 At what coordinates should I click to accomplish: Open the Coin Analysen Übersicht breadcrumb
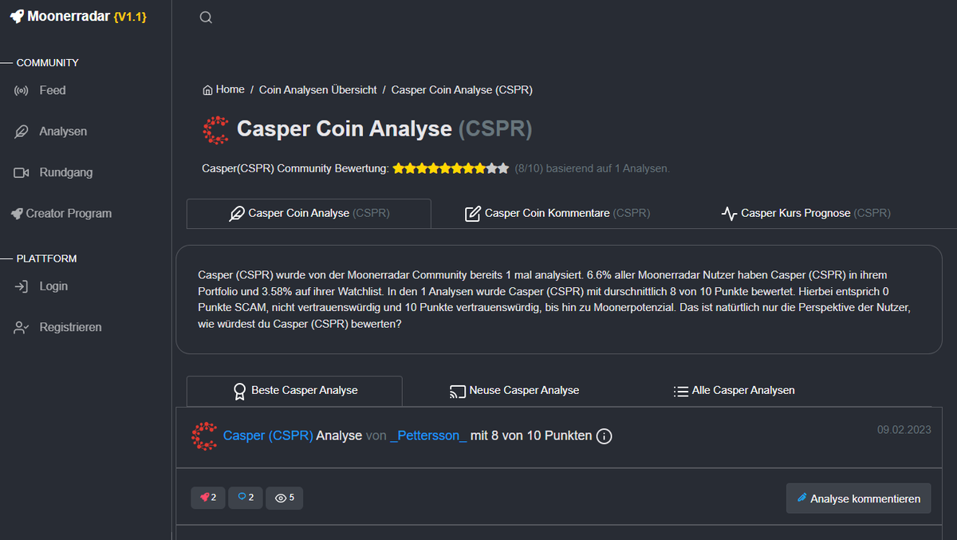tap(318, 90)
